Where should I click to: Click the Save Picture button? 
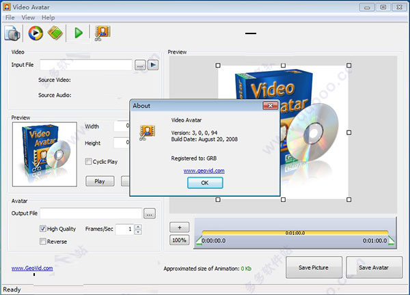tap(314, 267)
